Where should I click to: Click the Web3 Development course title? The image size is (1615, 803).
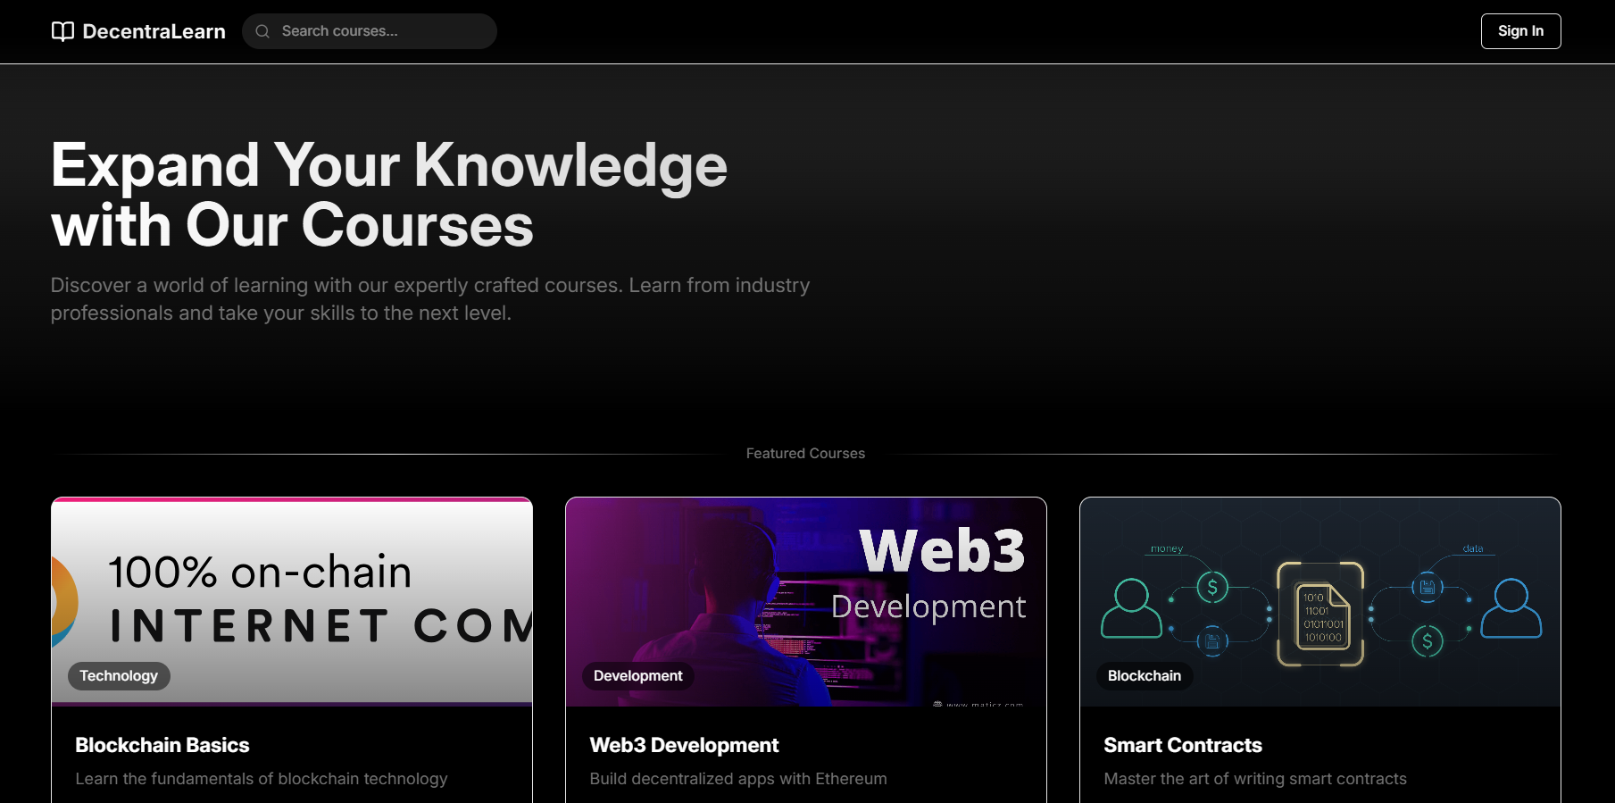tap(684, 745)
